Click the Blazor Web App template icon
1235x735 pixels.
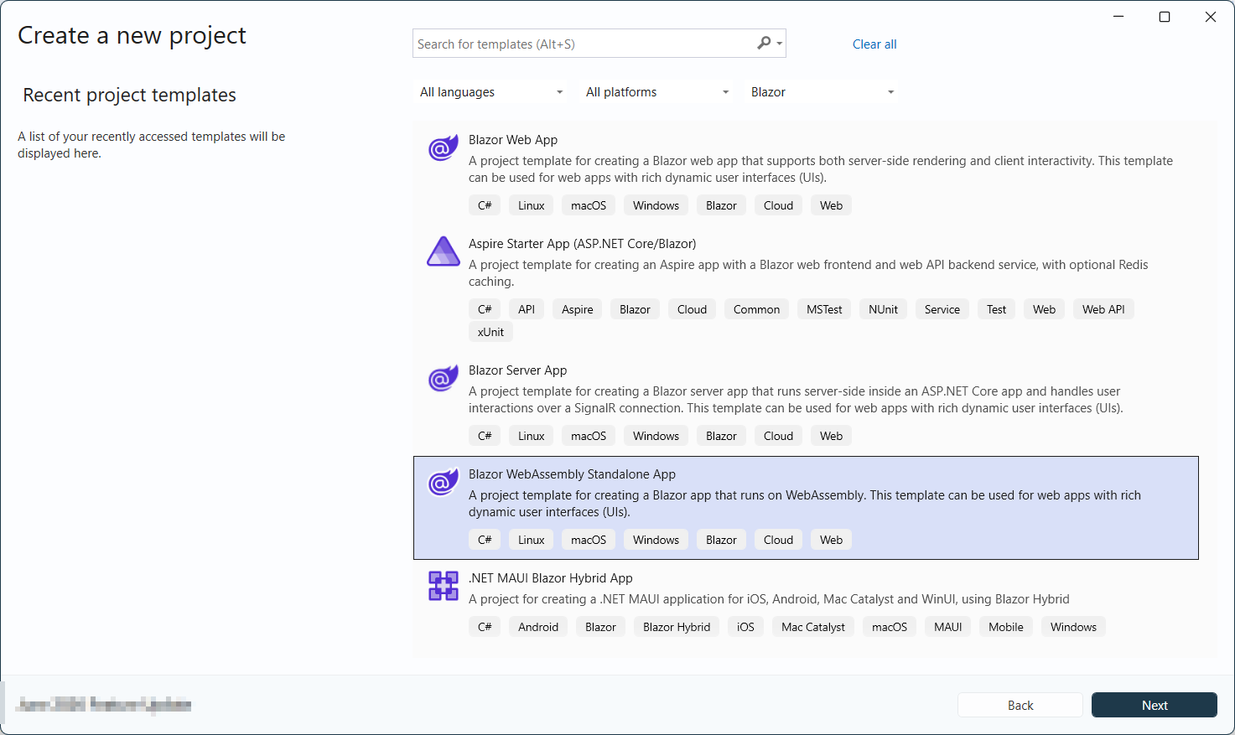444,148
